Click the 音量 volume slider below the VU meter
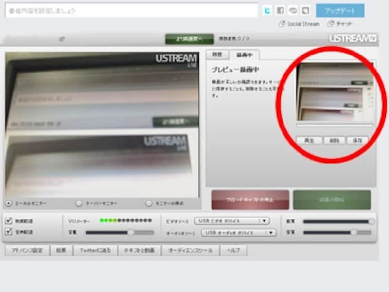 pyautogui.click(x=120, y=233)
